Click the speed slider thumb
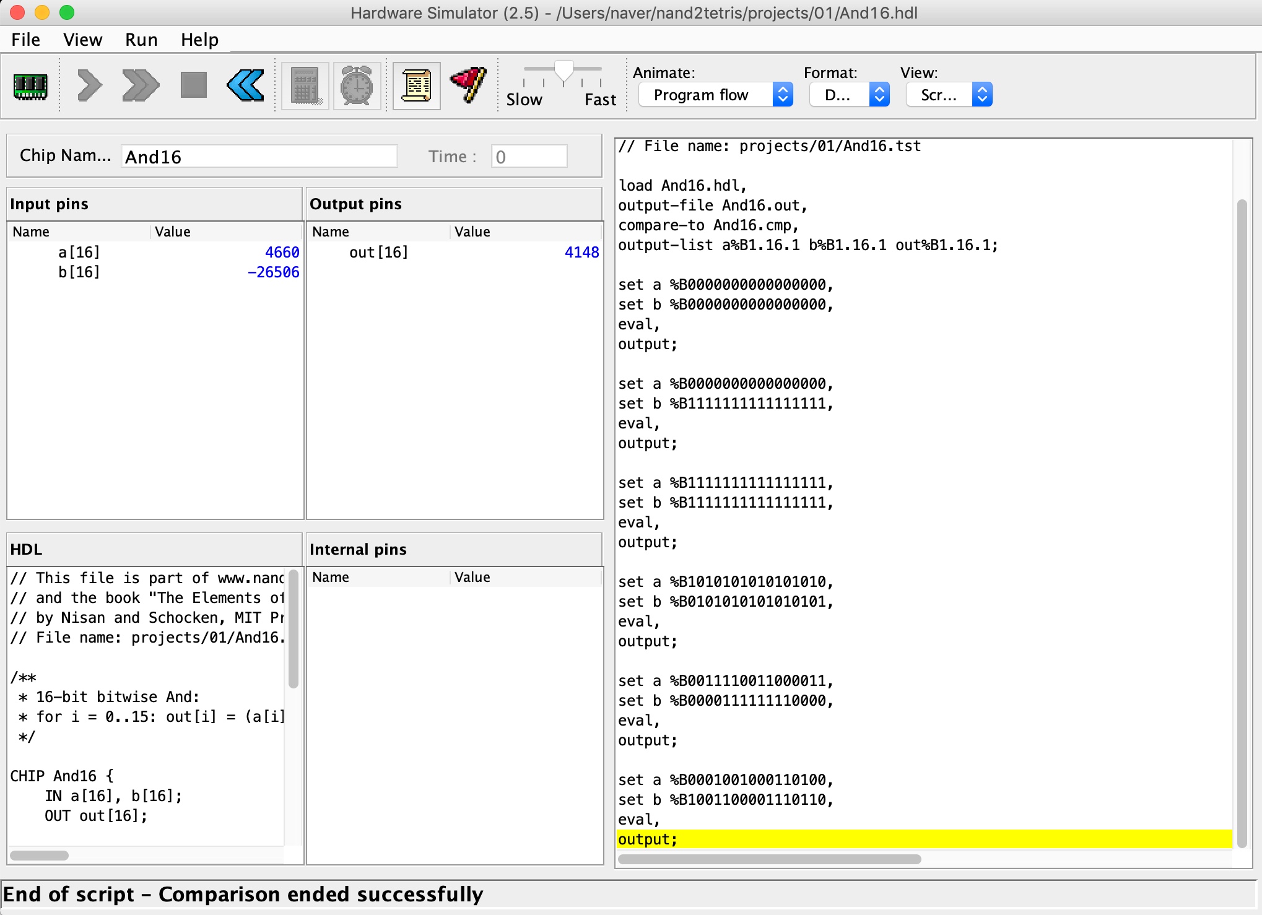The width and height of the screenshot is (1262, 915). (x=564, y=71)
